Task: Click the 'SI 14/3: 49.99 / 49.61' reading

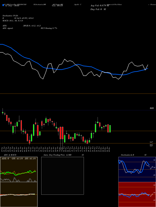Action: tap(24, 18)
